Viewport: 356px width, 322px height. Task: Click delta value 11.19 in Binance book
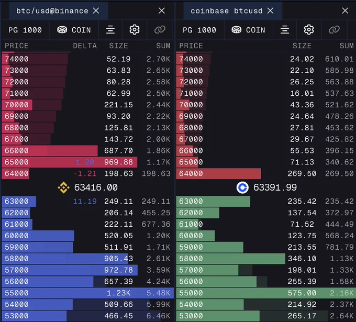(x=85, y=201)
